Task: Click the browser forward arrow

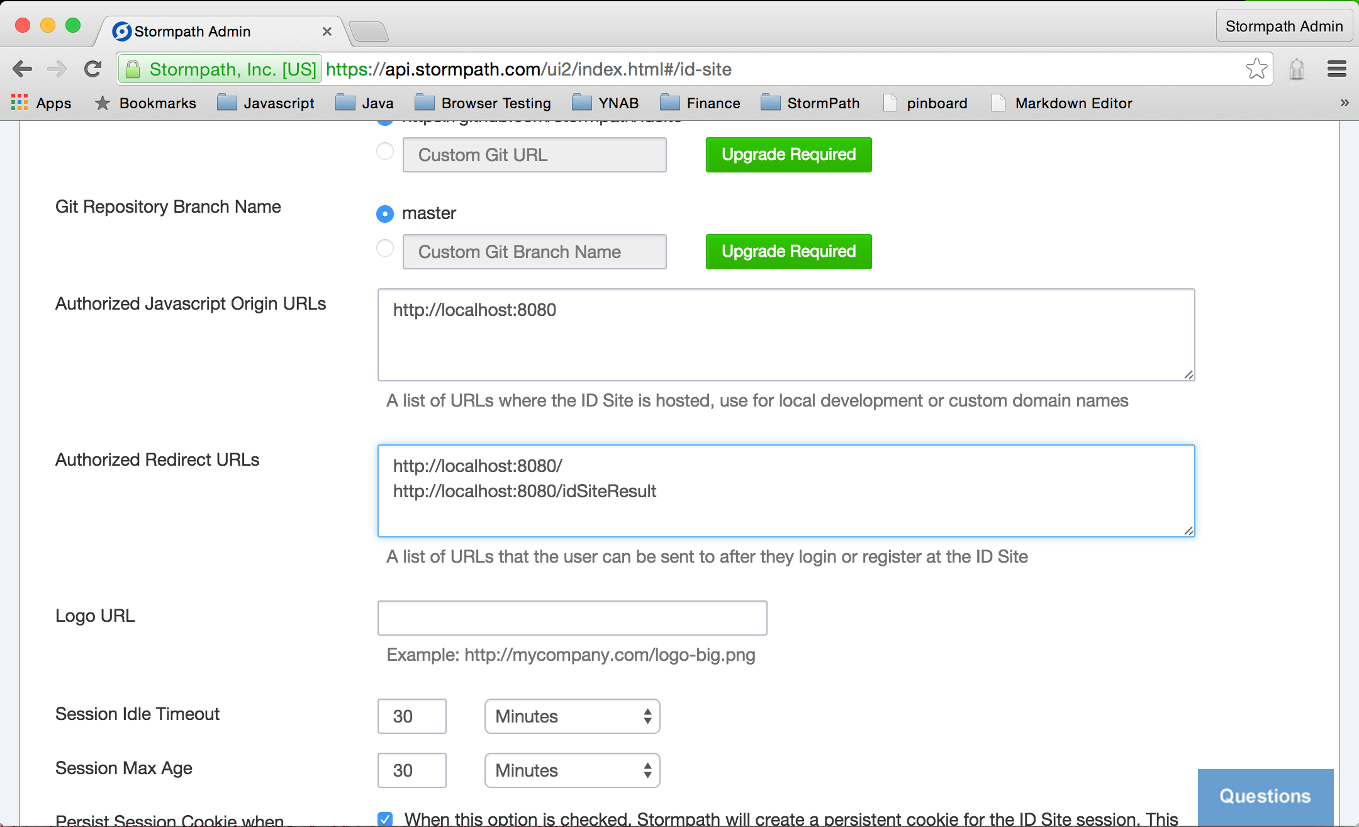Action: click(57, 69)
